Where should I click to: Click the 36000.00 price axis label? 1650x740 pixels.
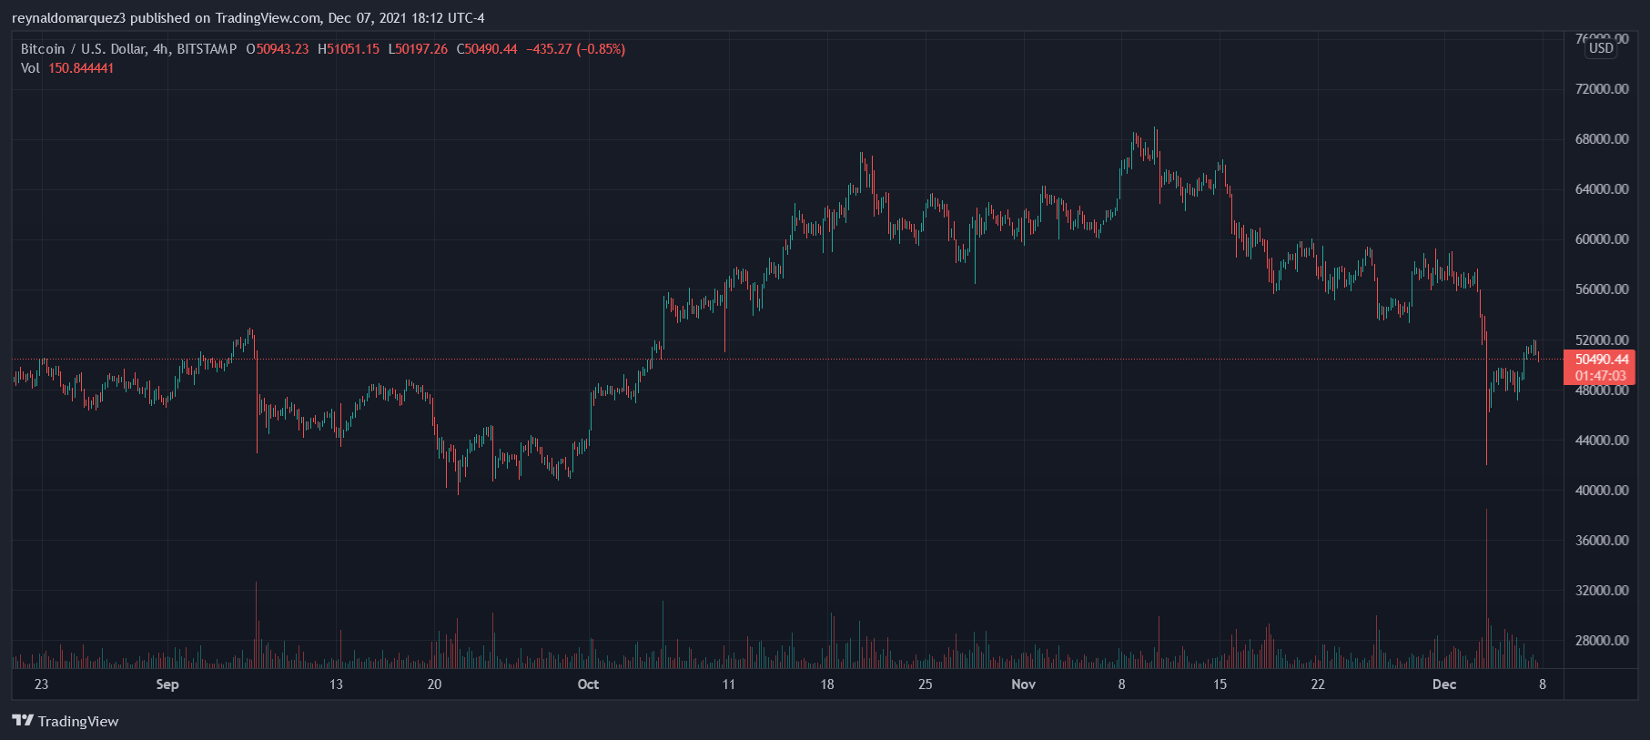[x=1602, y=541]
